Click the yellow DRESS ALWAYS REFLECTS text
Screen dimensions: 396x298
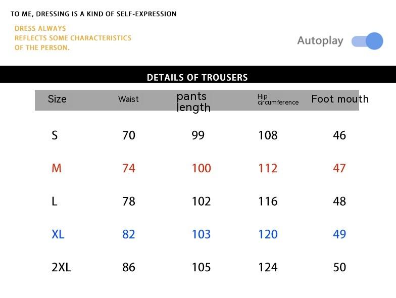[73, 38]
